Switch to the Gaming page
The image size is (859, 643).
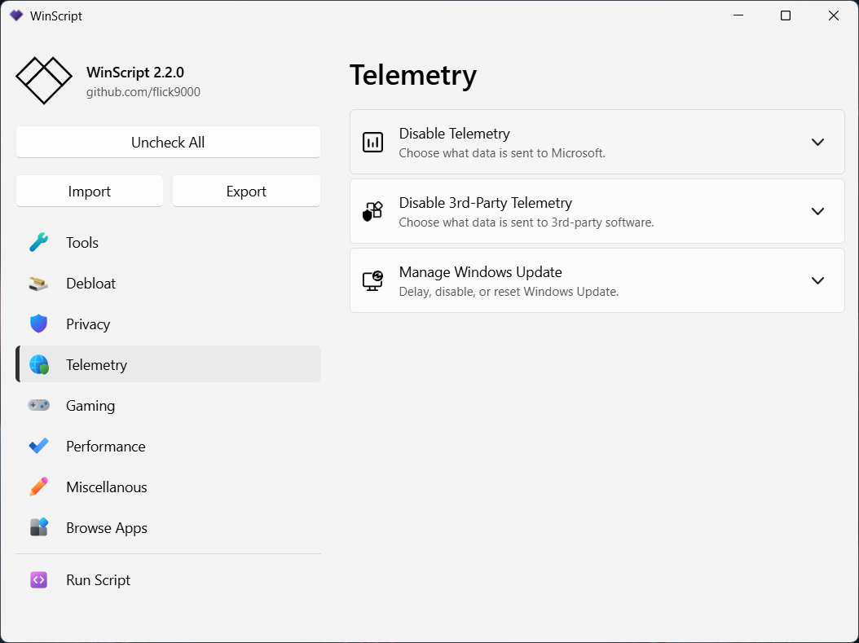pyautogui.click(x=90, y=406)
